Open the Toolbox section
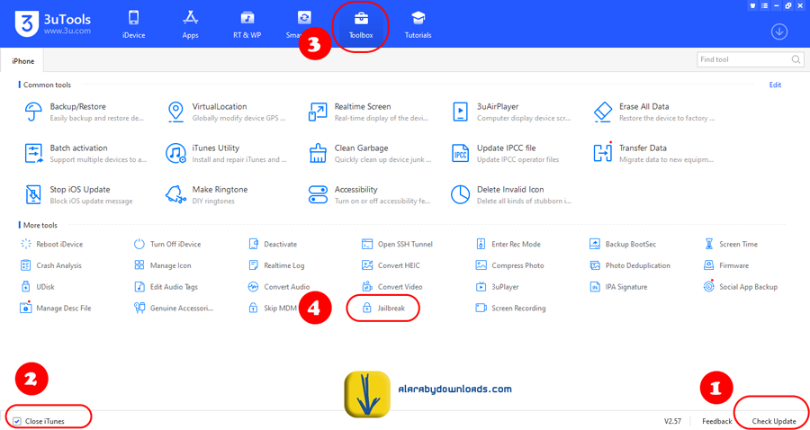810x430 pixels. pyautogui.click(x=361, y=24)
